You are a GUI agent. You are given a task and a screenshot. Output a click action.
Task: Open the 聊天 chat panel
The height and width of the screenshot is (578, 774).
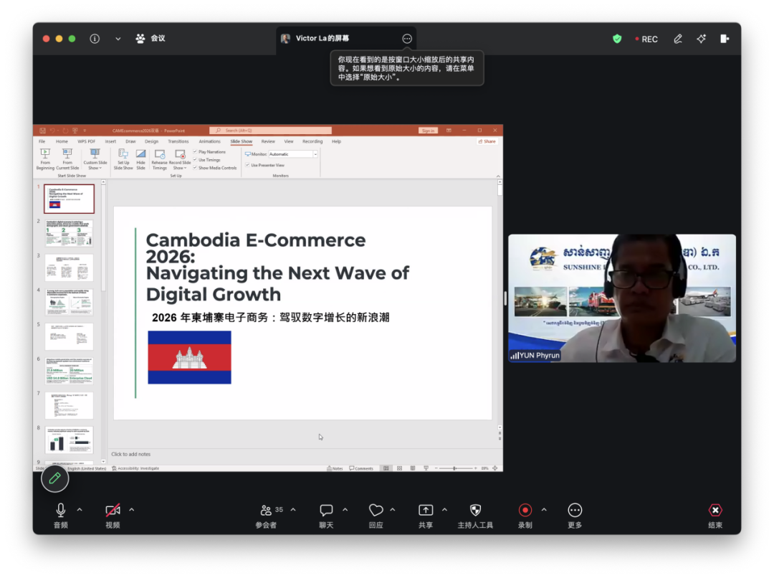coord(326,510)
